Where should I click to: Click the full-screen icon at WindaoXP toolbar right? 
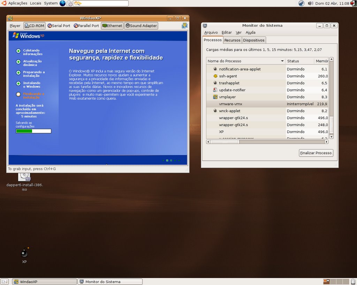click(184, 26)
